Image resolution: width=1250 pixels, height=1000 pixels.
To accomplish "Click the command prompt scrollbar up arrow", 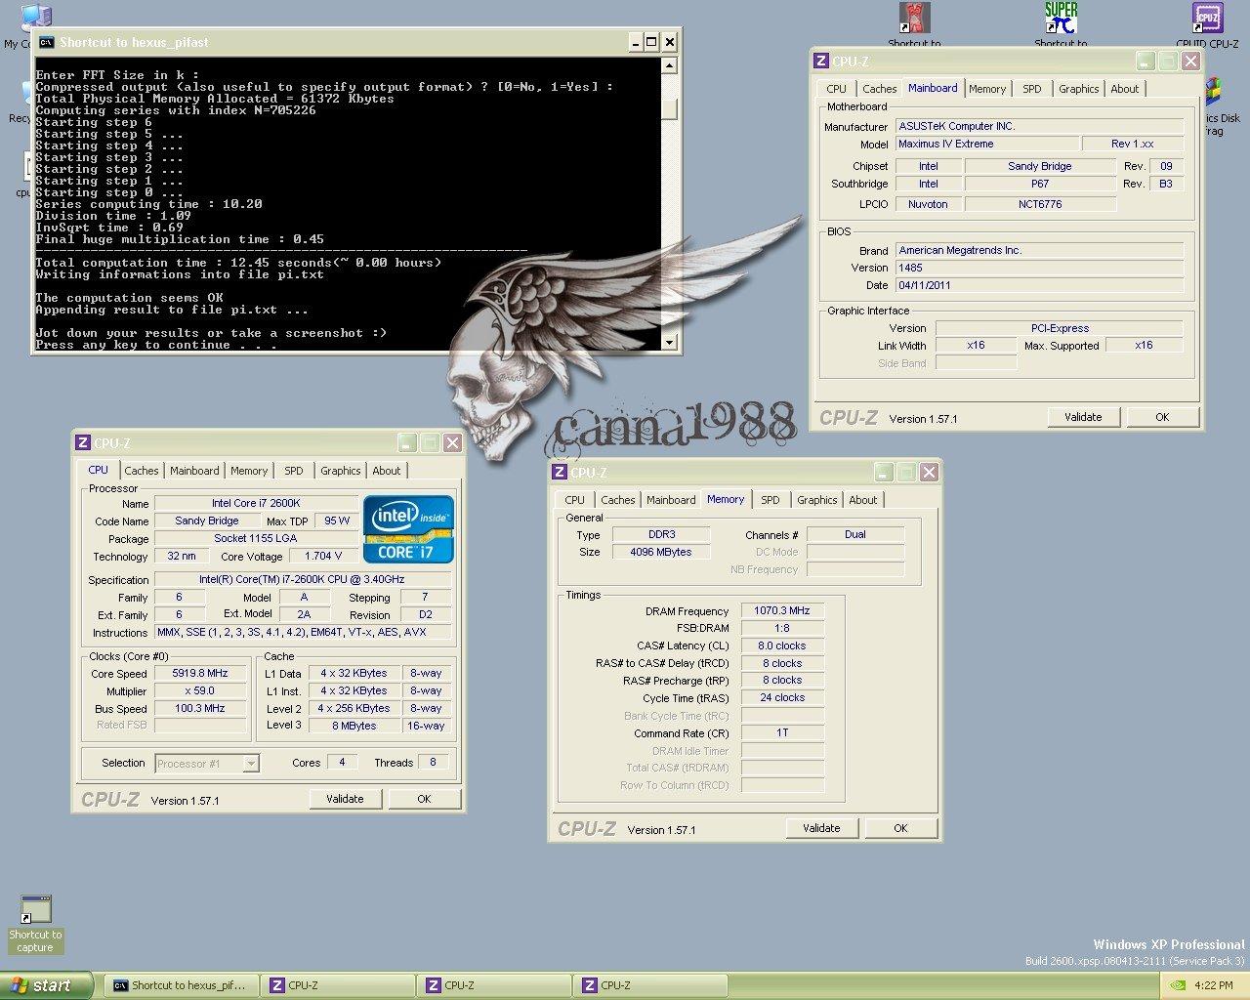I will 669,66.
